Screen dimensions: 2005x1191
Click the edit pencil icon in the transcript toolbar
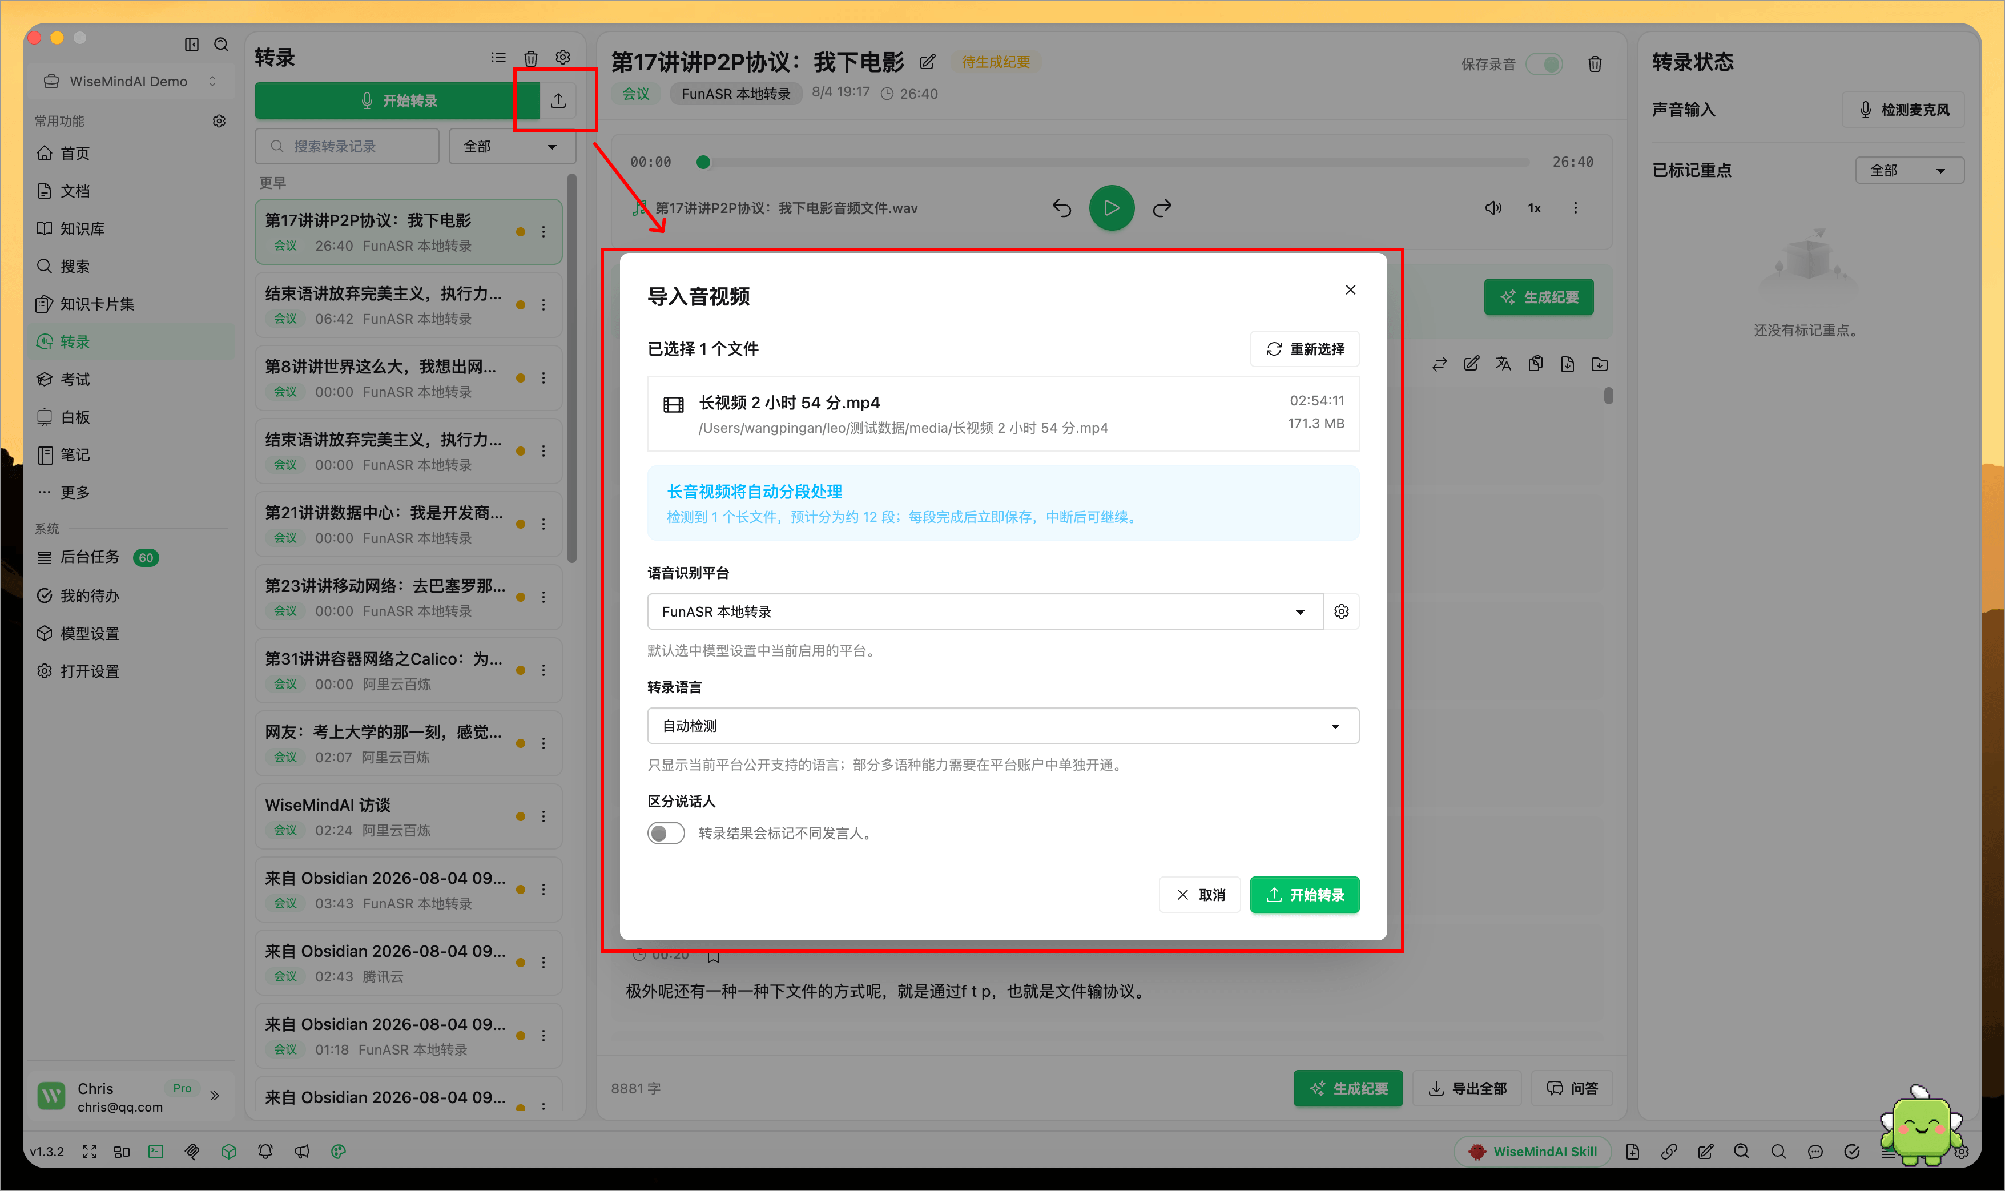1471,364
